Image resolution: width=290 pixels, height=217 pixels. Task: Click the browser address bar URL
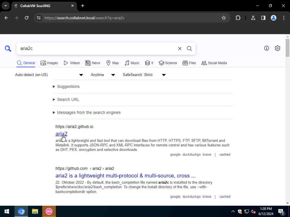click(84, 18)
